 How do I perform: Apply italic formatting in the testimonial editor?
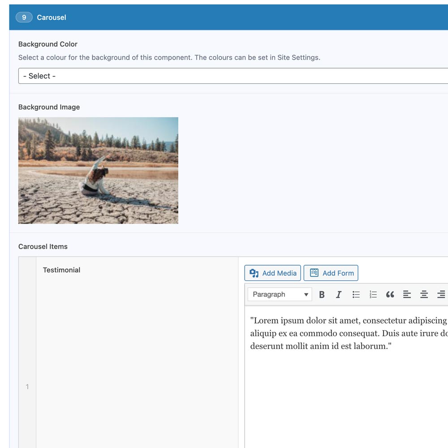click(339, 294)
